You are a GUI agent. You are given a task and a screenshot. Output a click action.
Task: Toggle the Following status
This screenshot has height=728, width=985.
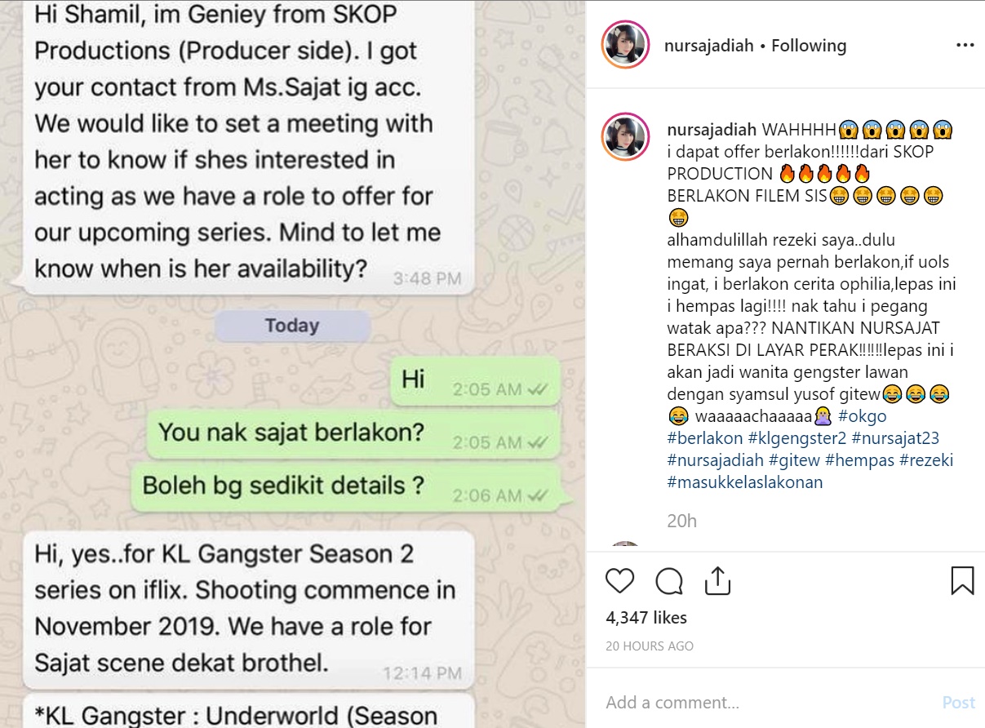[809, 46]
